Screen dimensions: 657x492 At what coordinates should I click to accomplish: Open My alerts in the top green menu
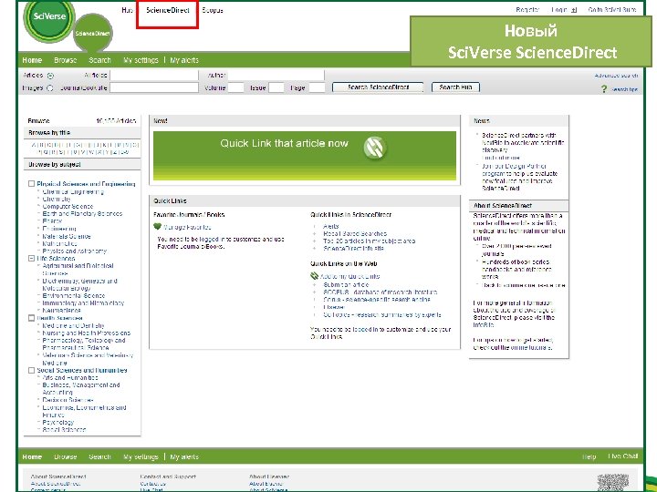tap(184, 60)
